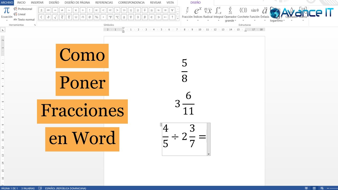338x190 pixels.
Task: Click ESPAÑOL (REPÚBLICA DOMINICANA) language indicator
Action: (x=65, y=188)
